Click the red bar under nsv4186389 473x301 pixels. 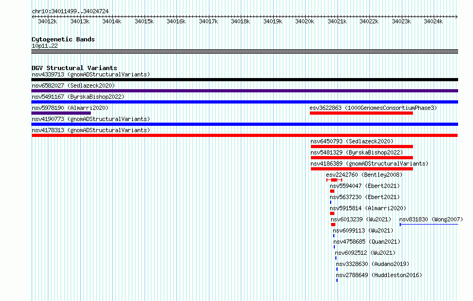(x=362, y=169)
